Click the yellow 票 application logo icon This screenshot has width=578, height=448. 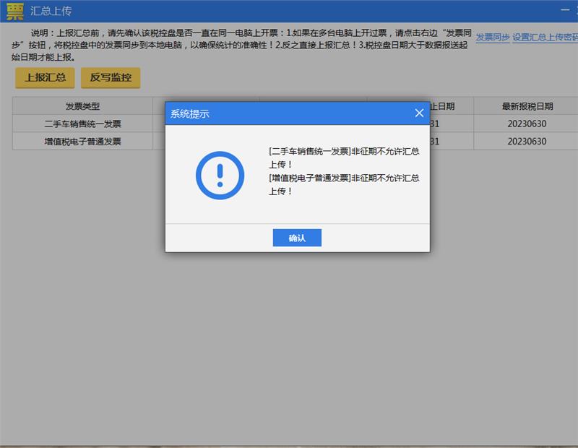point(14,12)
